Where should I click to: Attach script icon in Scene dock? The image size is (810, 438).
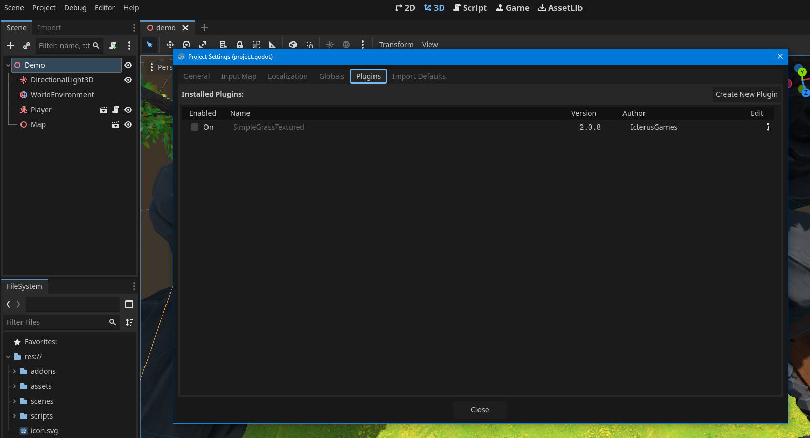[x=113, y=46]
